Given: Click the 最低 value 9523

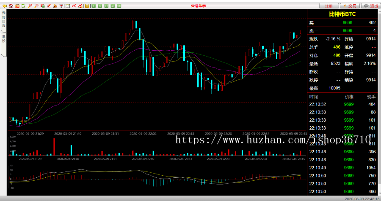Looking at the screenshot, I should point(336,63).
